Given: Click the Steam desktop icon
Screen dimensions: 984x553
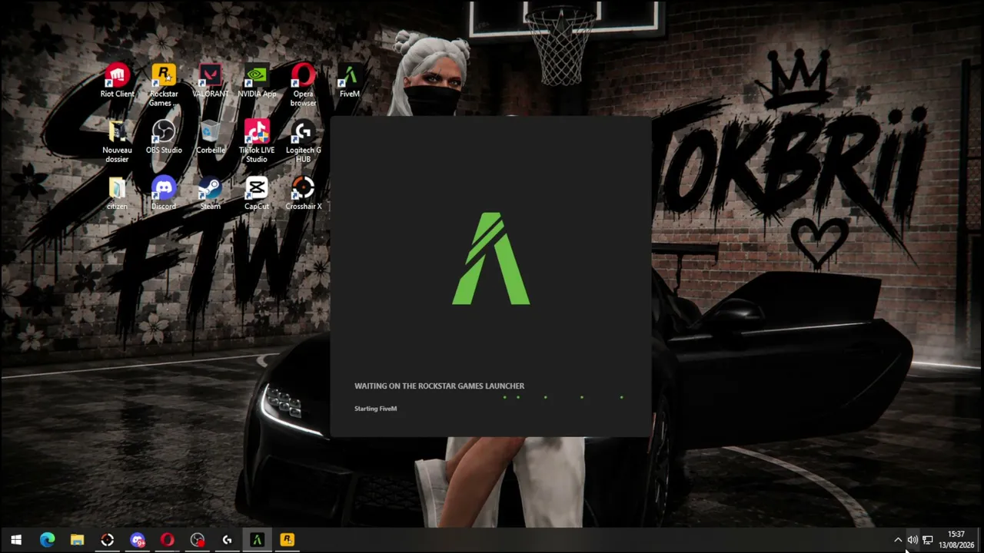Looking at the screenshot, I should (210, 194).
